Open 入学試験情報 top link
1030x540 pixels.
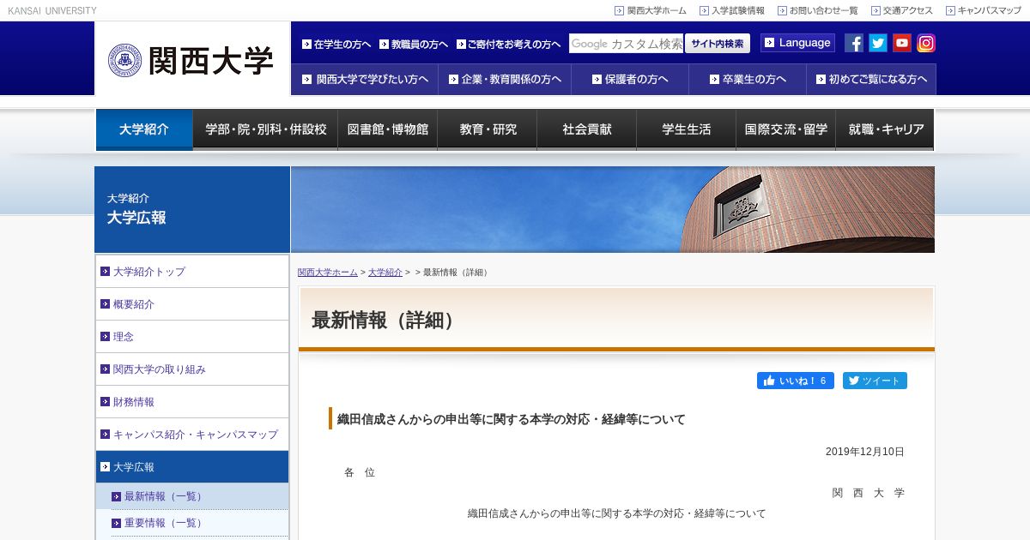coord(732,10)
